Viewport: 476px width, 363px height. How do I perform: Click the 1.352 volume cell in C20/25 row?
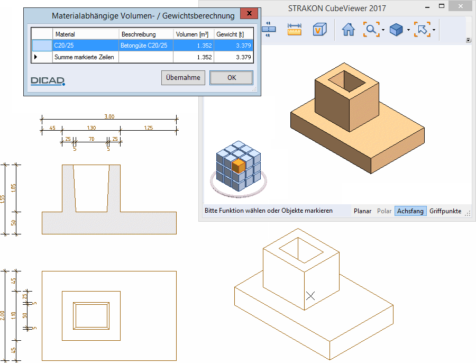click(194, 46)
